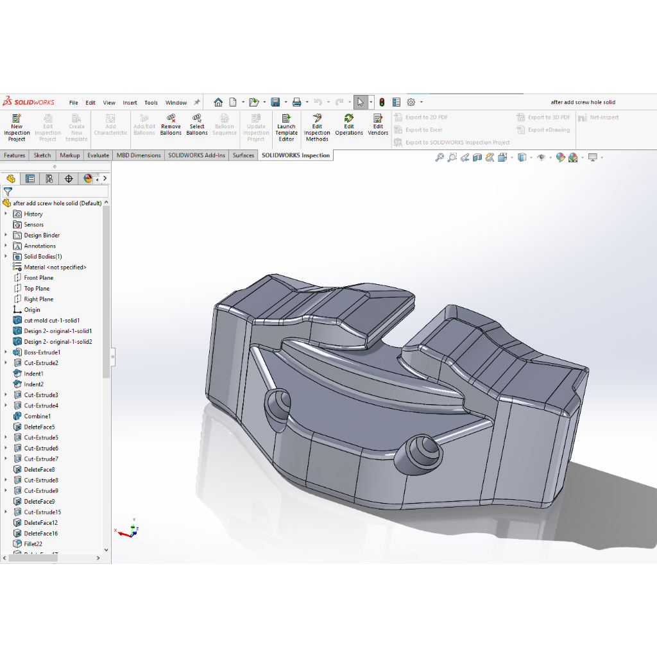
Task: Select DeleteFace16 feature
Action: tap(40, 533)
